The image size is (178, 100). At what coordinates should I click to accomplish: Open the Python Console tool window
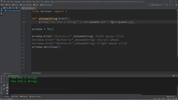pos(35,97)
